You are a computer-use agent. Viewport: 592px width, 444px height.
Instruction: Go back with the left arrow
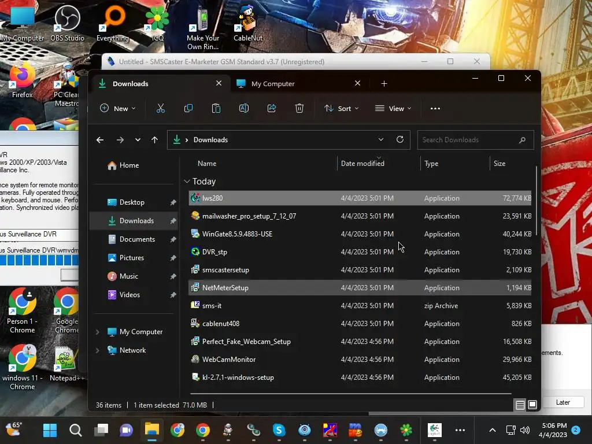100,140
